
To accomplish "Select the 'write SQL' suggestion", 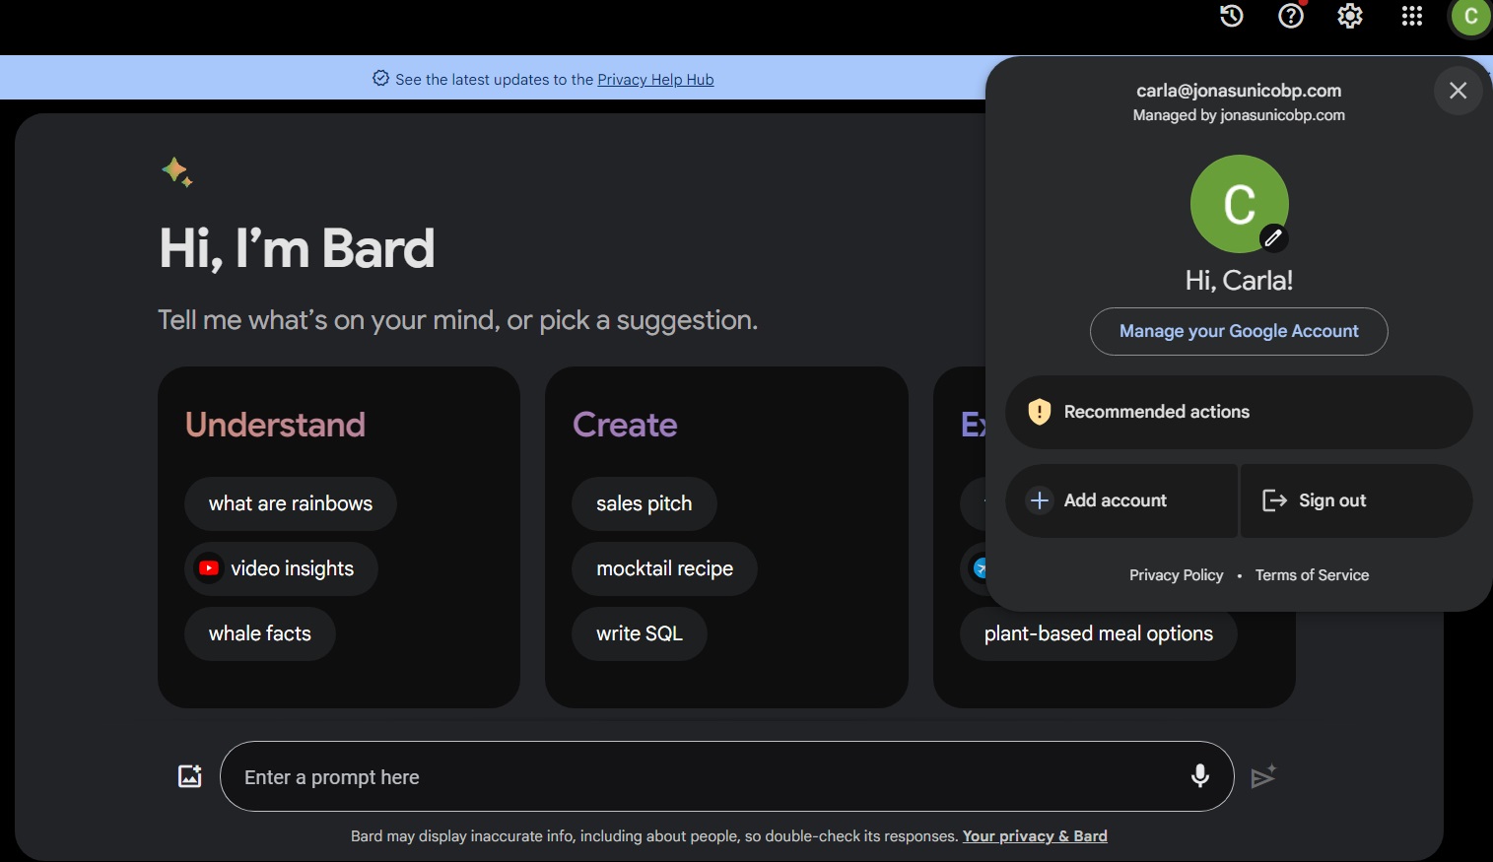I will [640, 633].
